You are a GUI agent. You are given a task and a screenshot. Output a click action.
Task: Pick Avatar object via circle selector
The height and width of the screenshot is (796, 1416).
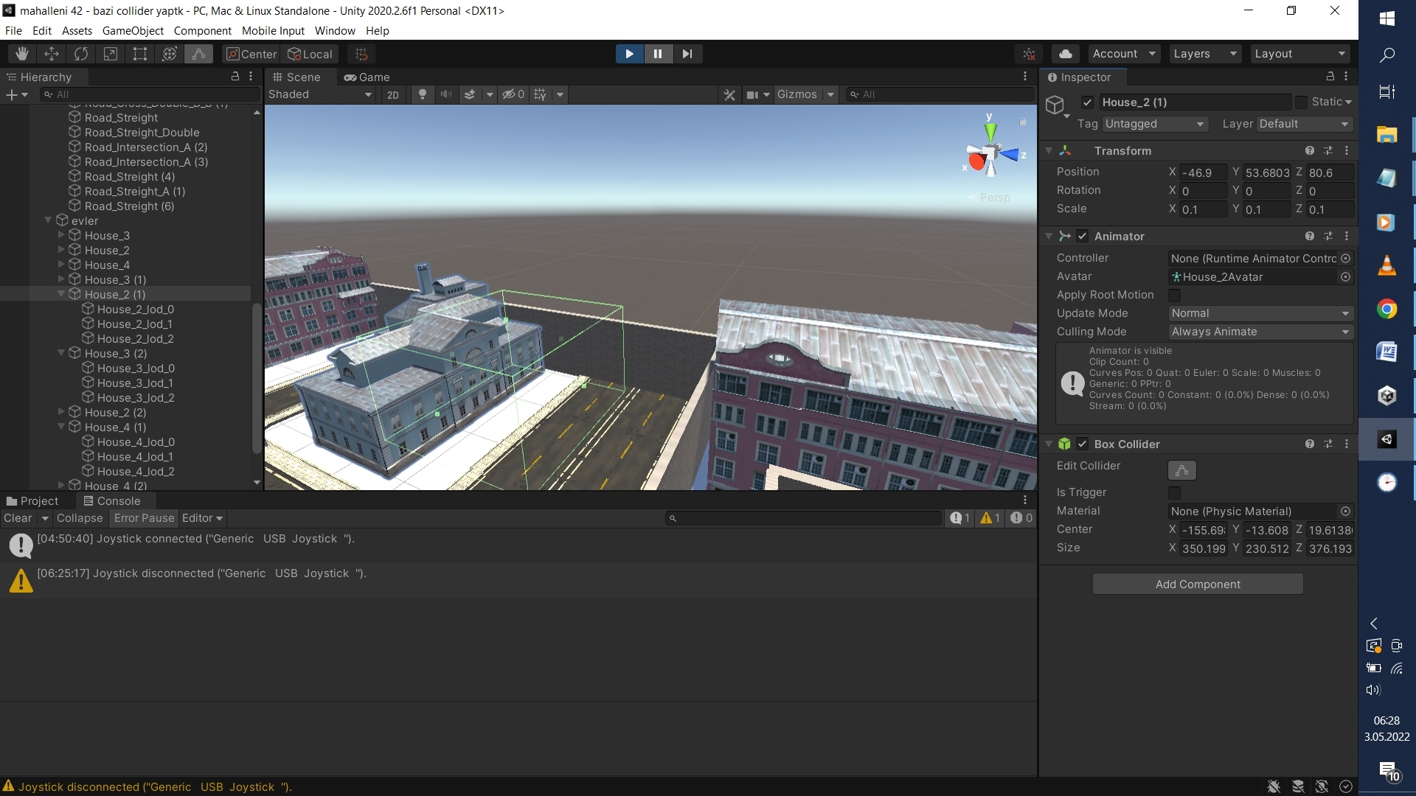pos(1346,276)
